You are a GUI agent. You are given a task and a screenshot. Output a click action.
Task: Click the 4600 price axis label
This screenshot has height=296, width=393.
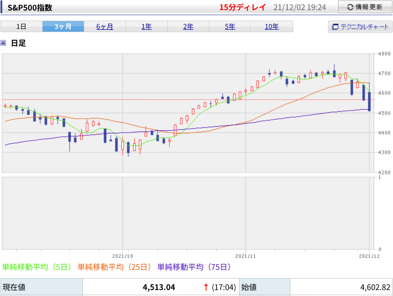pos(384,93)
